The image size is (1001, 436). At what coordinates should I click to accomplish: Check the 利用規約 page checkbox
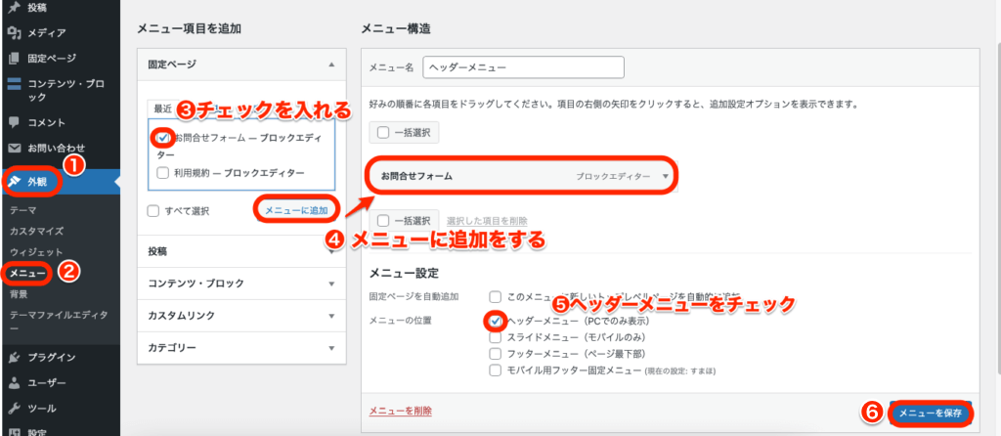pyautogui.click(x=163, y=173)
